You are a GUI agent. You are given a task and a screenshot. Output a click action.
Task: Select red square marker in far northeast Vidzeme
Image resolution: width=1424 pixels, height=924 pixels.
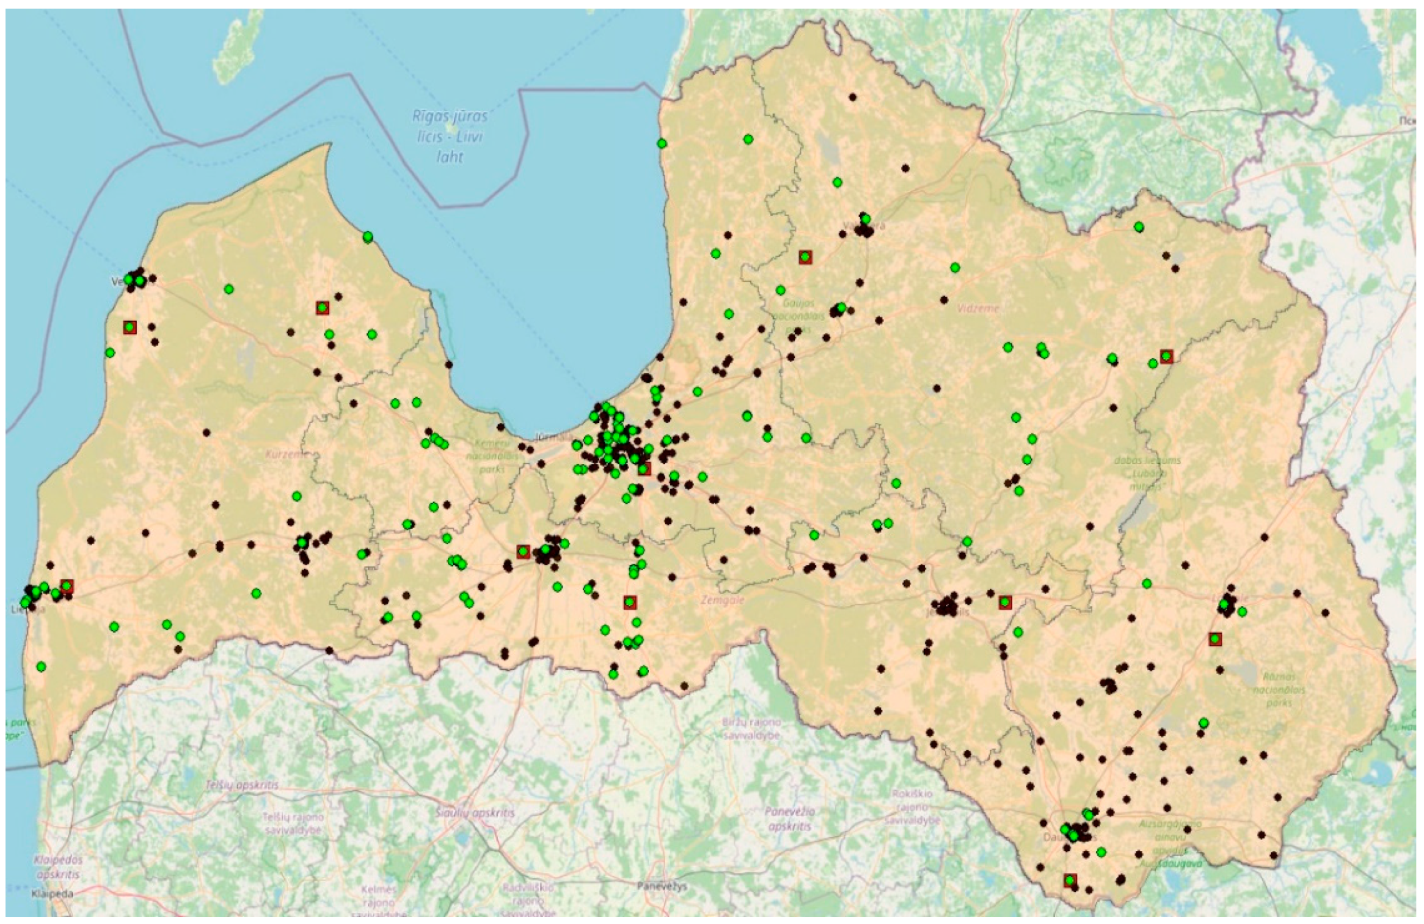pos(1166,356)
